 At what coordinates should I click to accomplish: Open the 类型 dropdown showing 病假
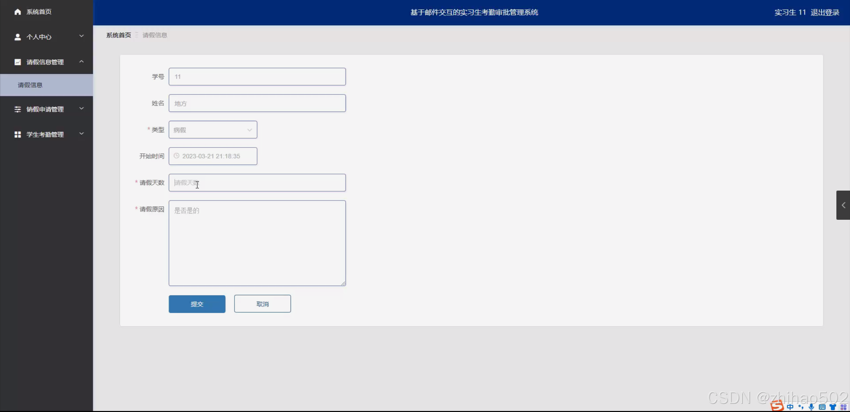coord(213,130)
